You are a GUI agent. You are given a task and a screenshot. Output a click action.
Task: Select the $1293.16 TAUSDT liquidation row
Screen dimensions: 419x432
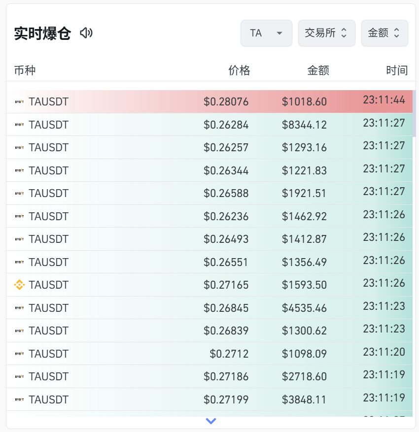tap(209, 147)
